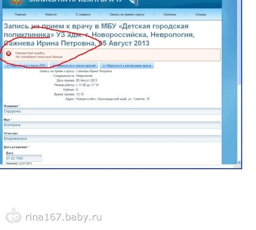Click the error message box

click(x=112, y=55)
